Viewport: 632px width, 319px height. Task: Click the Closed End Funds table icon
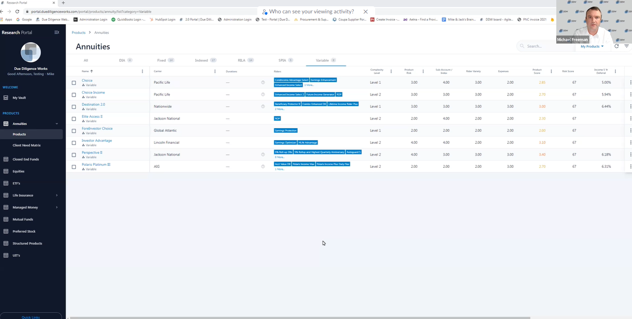point(6,159)
